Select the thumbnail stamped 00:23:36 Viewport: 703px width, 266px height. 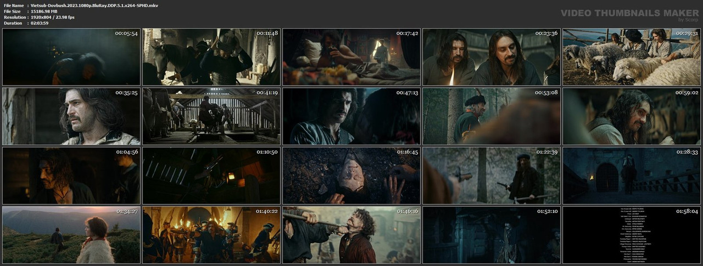[x=492, y=57]
